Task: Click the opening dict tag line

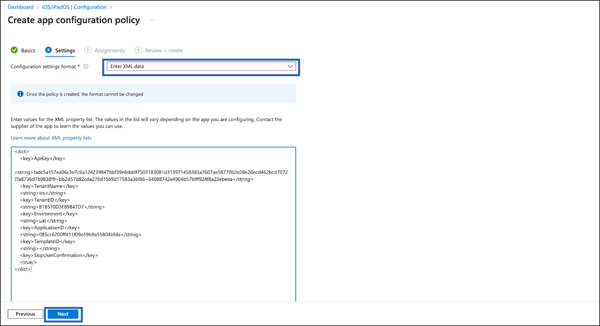Action: (x=22, y=151)
